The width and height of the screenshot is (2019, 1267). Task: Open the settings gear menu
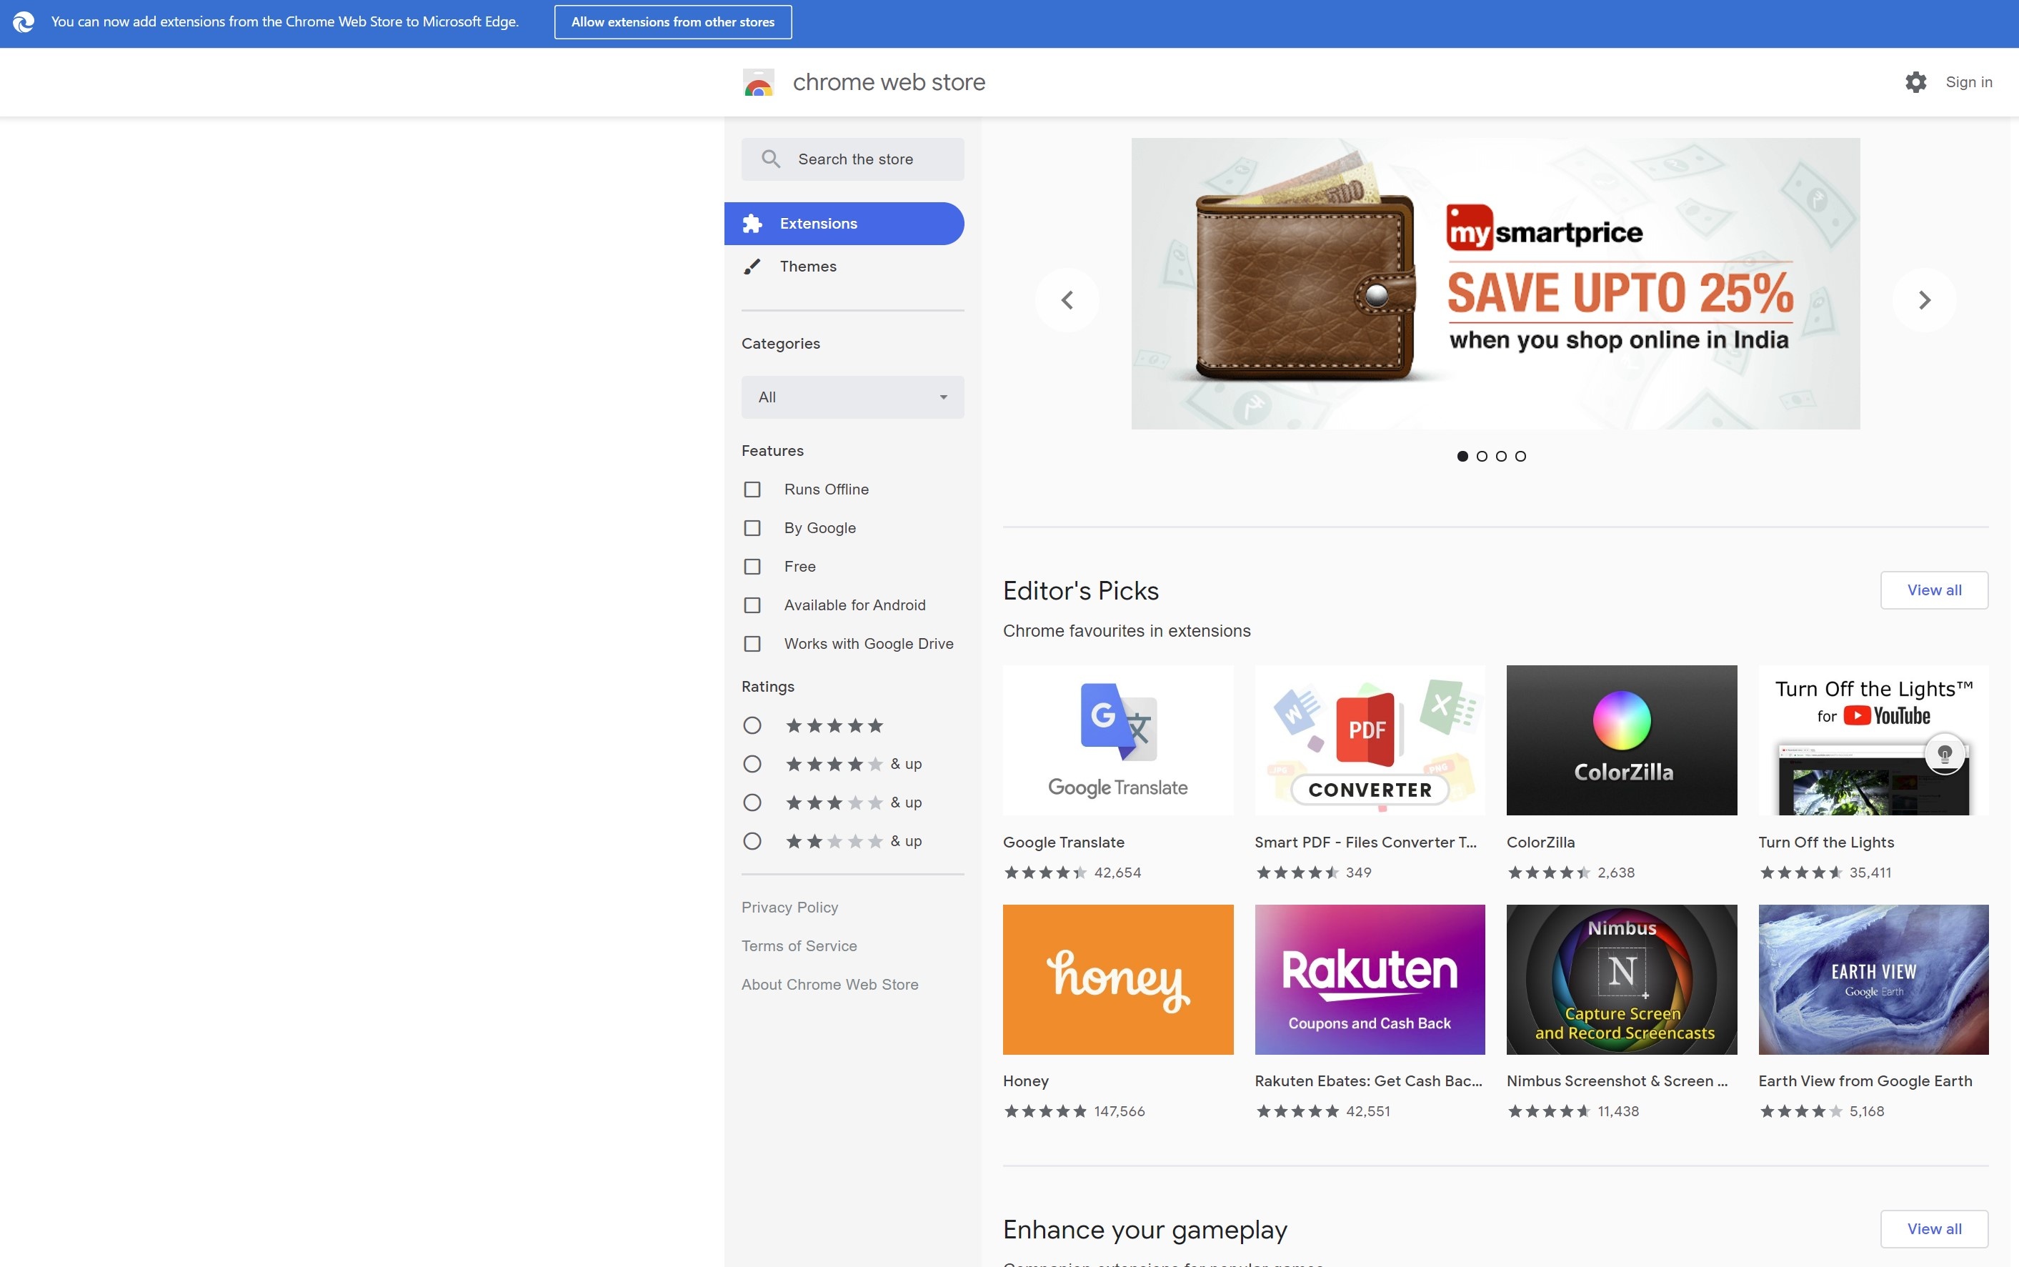click(1915, 81)
